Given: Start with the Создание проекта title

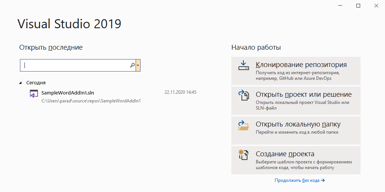Looking at the screenshot, I should click(x=285, y=154).
